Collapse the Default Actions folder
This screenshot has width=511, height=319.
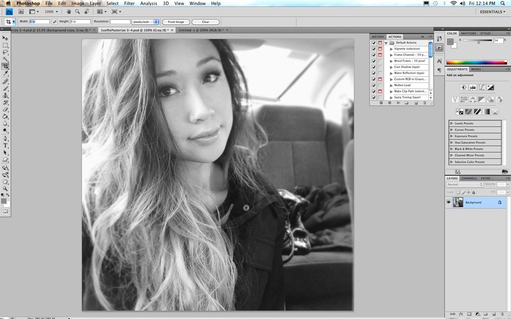386,43
